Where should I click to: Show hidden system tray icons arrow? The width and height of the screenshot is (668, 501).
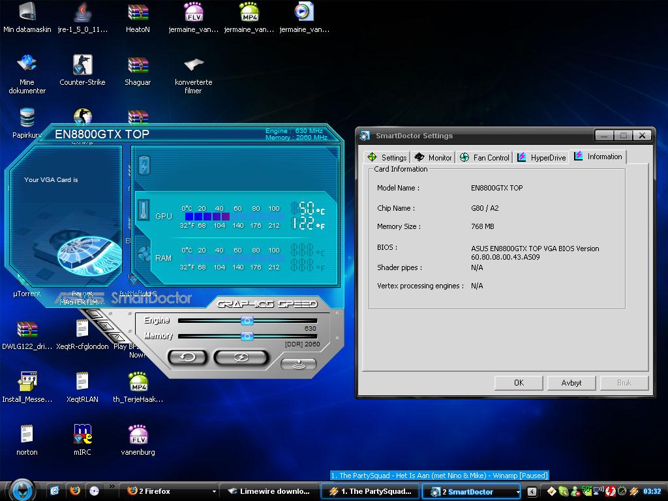click(x=532, y=492)
